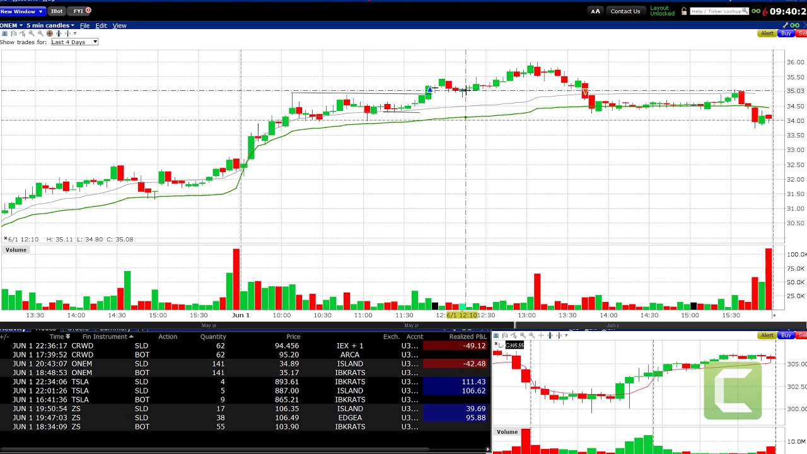
Task: Select the ZS SLD trade at 19:50:54
Action: tap(245, 409)
